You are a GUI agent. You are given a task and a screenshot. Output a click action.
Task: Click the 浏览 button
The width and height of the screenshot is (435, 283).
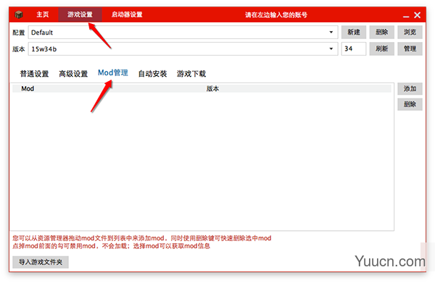pos(410,32)
